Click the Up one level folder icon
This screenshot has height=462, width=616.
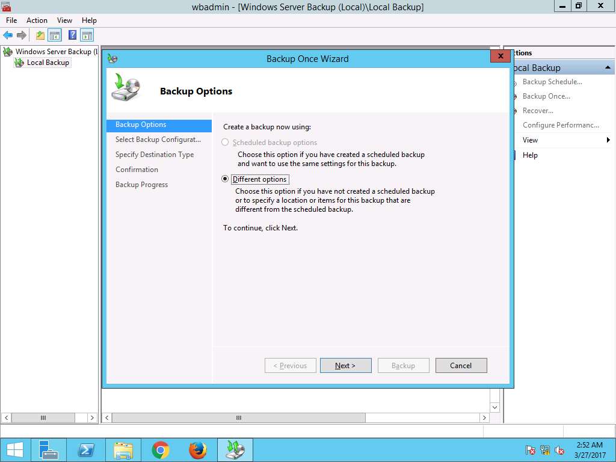(x=40, y=35)
